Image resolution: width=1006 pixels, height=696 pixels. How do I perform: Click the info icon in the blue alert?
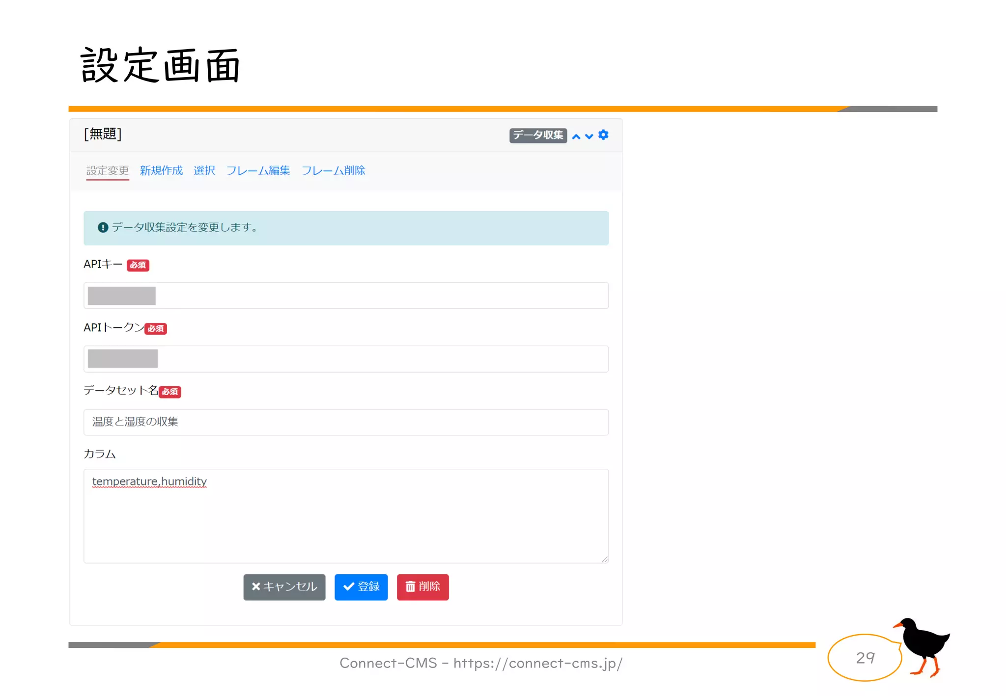pyautogui.click(x=103, y=228)
